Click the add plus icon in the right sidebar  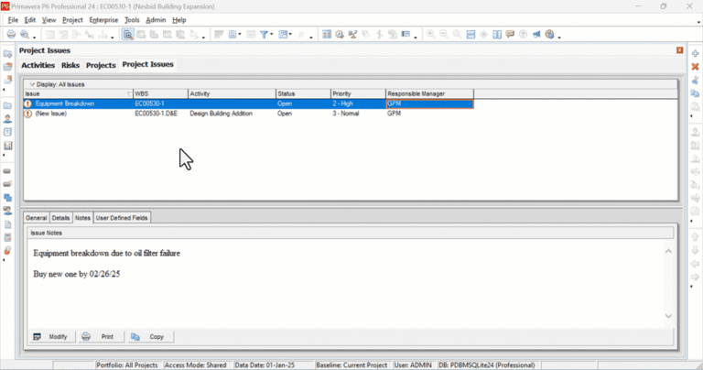pos(695,53)
